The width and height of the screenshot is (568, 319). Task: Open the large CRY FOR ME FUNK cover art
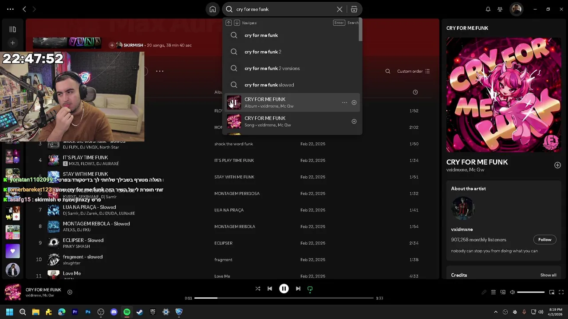click(504, 95)
